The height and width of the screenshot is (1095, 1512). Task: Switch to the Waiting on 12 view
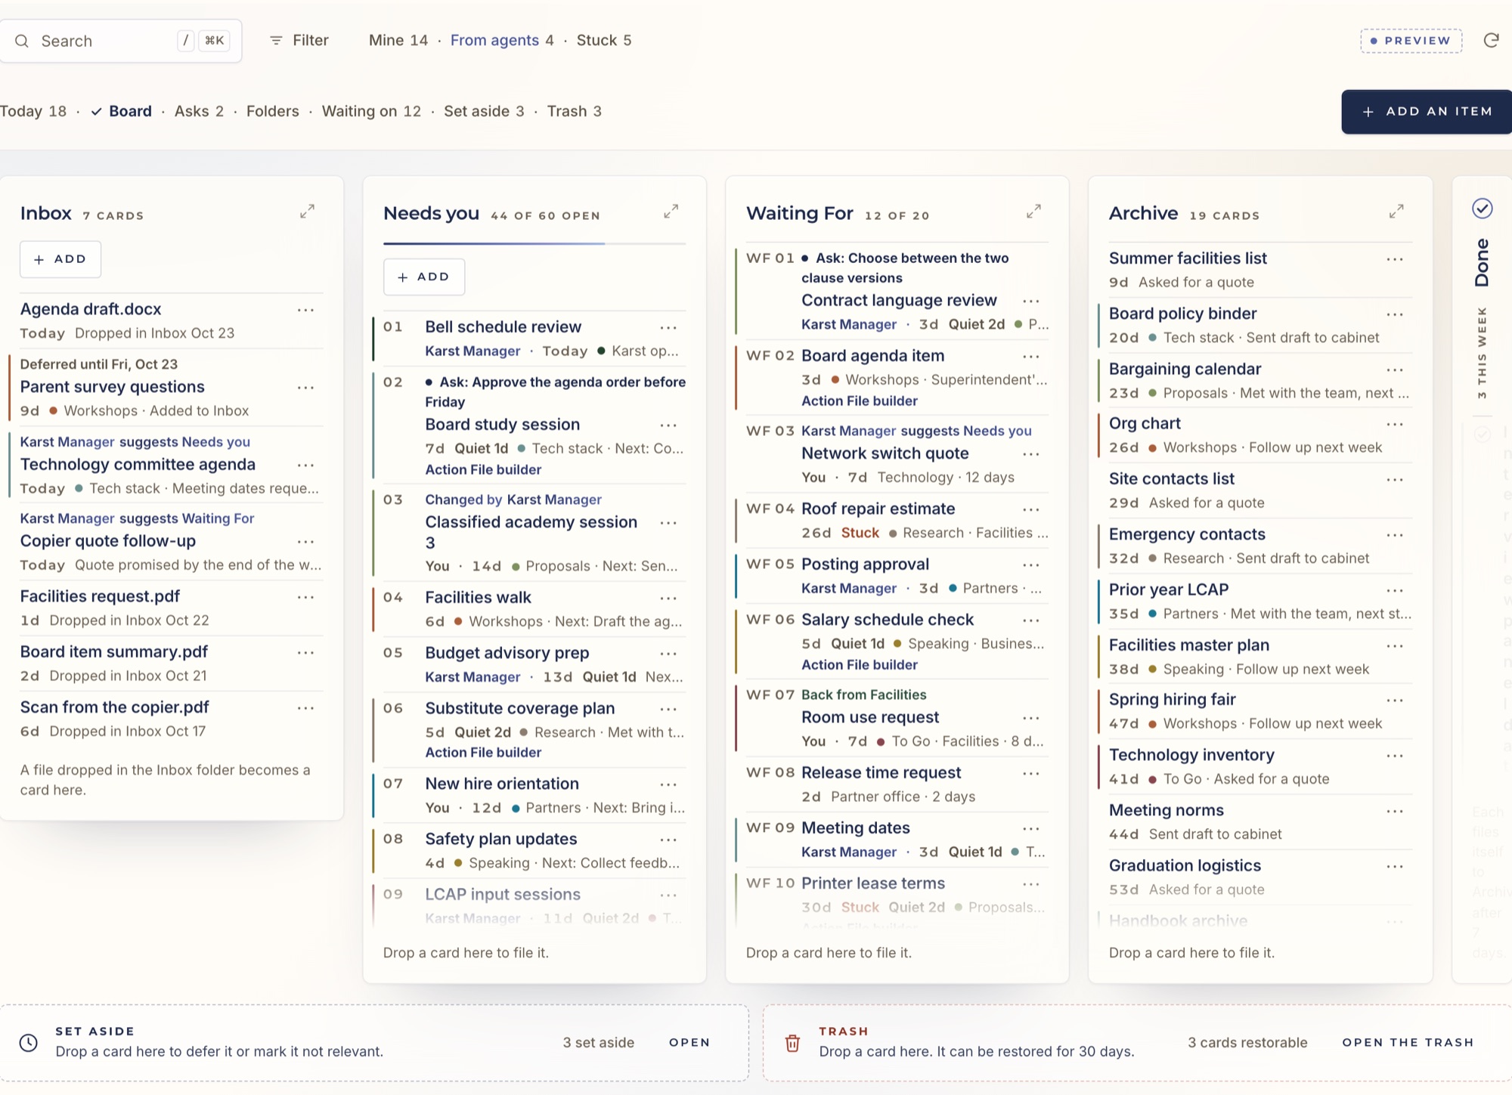point(371,111)
